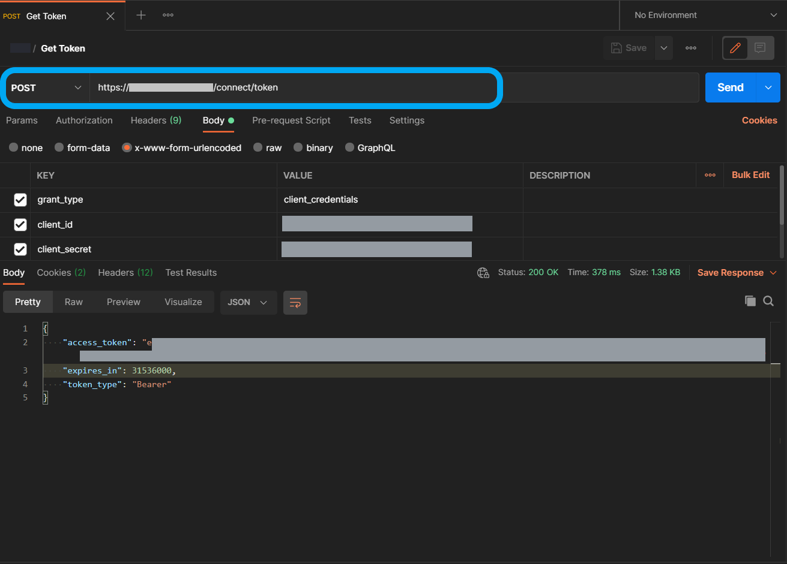This screenshot has height=564, width=787.
Task: Open the Params tab
Action: [22, 120]
